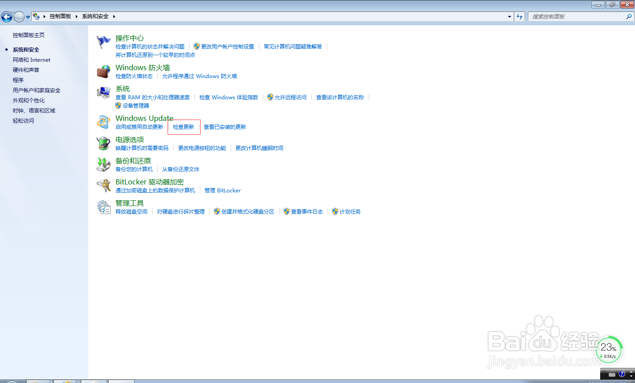Click the forward navigation arrow button
Screen dimensions: 635x383
click(19, 17)
